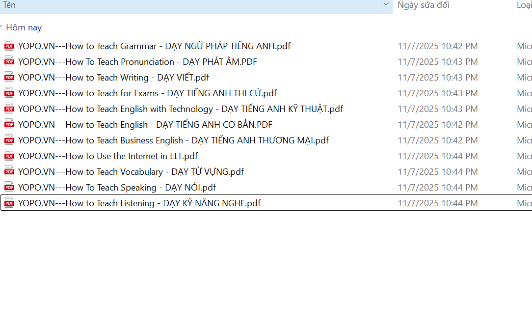The image size is (532, 331).
Task: Collapse the Hôm nay group chevron
Action: (2, 28)
